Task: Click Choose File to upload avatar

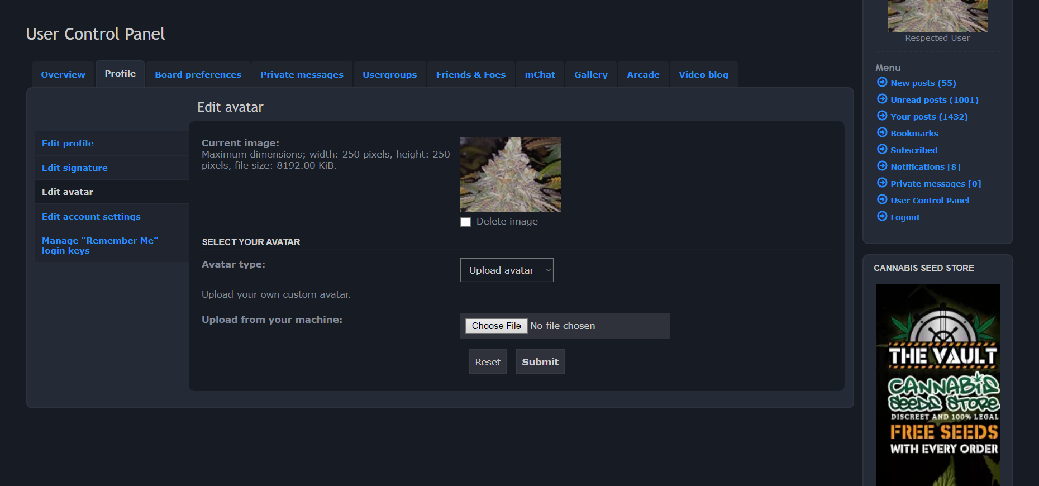Action: 496,326
